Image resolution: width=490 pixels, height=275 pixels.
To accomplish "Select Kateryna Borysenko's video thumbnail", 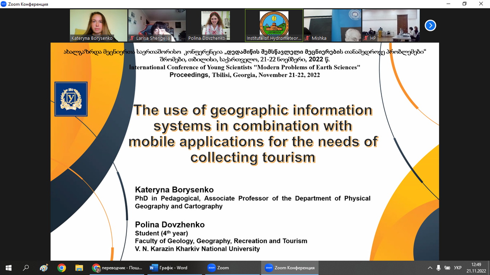I will tap(98, 25).
